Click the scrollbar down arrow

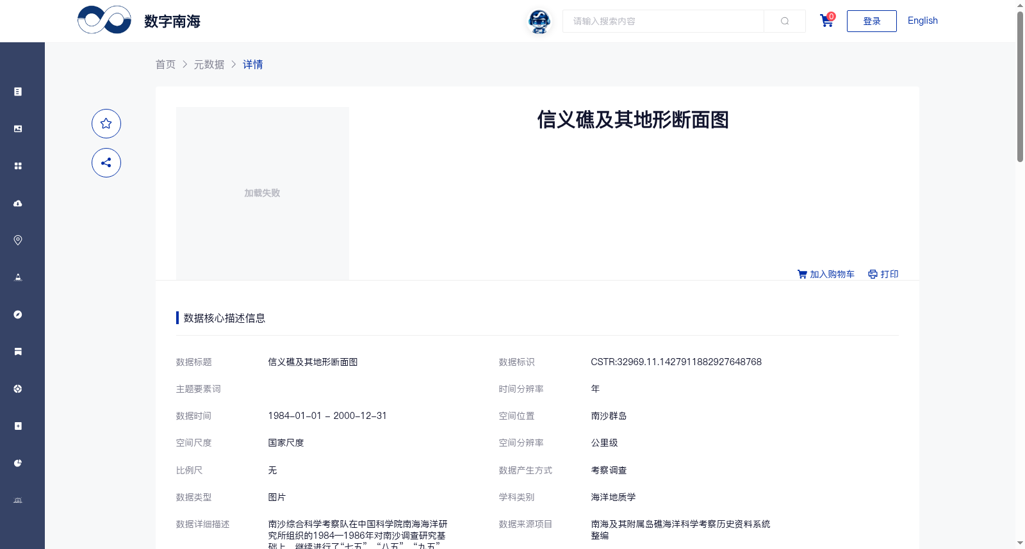coord(1020,543)
